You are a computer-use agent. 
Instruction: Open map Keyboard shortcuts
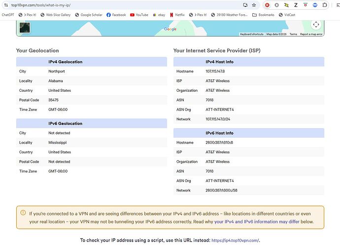[x=251, y=34]
